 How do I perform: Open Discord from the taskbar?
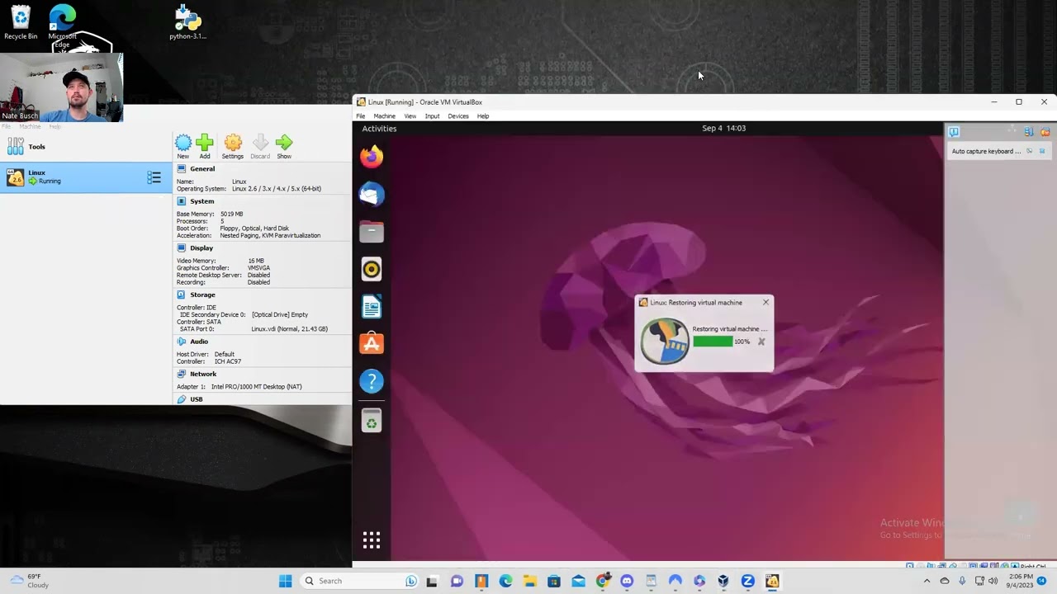click(x=627, y=581)
